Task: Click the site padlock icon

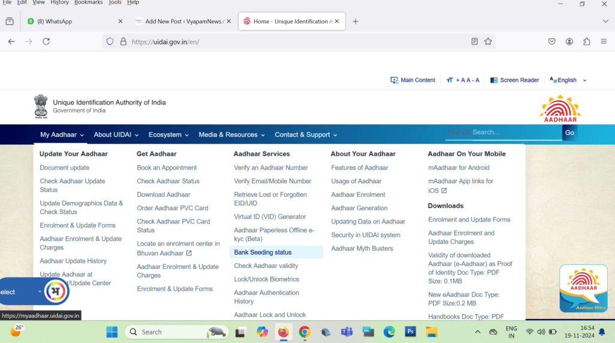Action: click(x=123, y=41)
